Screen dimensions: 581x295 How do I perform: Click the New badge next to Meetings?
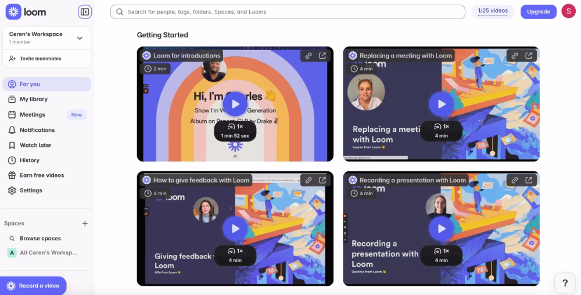tap(76, 115)
